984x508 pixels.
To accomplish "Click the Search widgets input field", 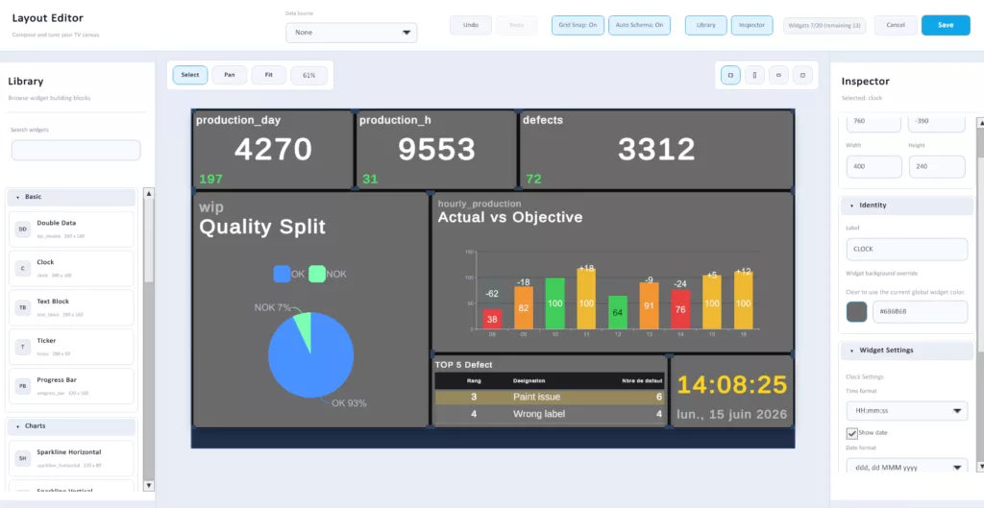I will [x=76, y=151].
